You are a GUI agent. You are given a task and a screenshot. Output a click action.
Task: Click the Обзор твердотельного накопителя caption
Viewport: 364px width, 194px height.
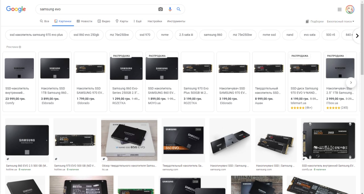(129, 166)
